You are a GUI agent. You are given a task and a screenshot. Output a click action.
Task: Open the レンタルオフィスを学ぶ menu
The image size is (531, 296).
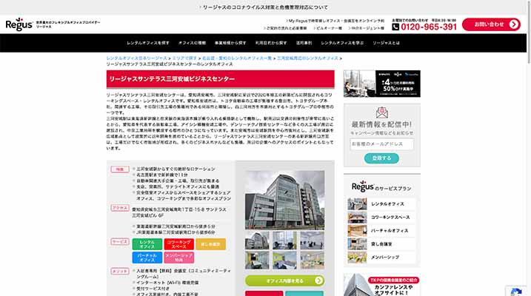click(342, 43)
